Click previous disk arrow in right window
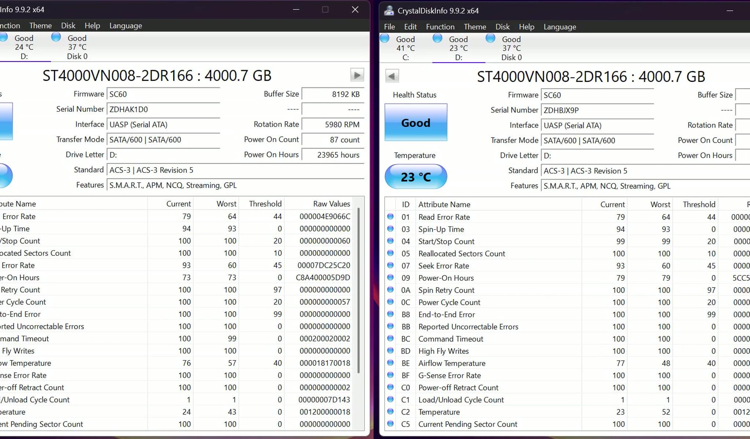The height and width of the screenshot is (439, 750). (x=392, y=76)
